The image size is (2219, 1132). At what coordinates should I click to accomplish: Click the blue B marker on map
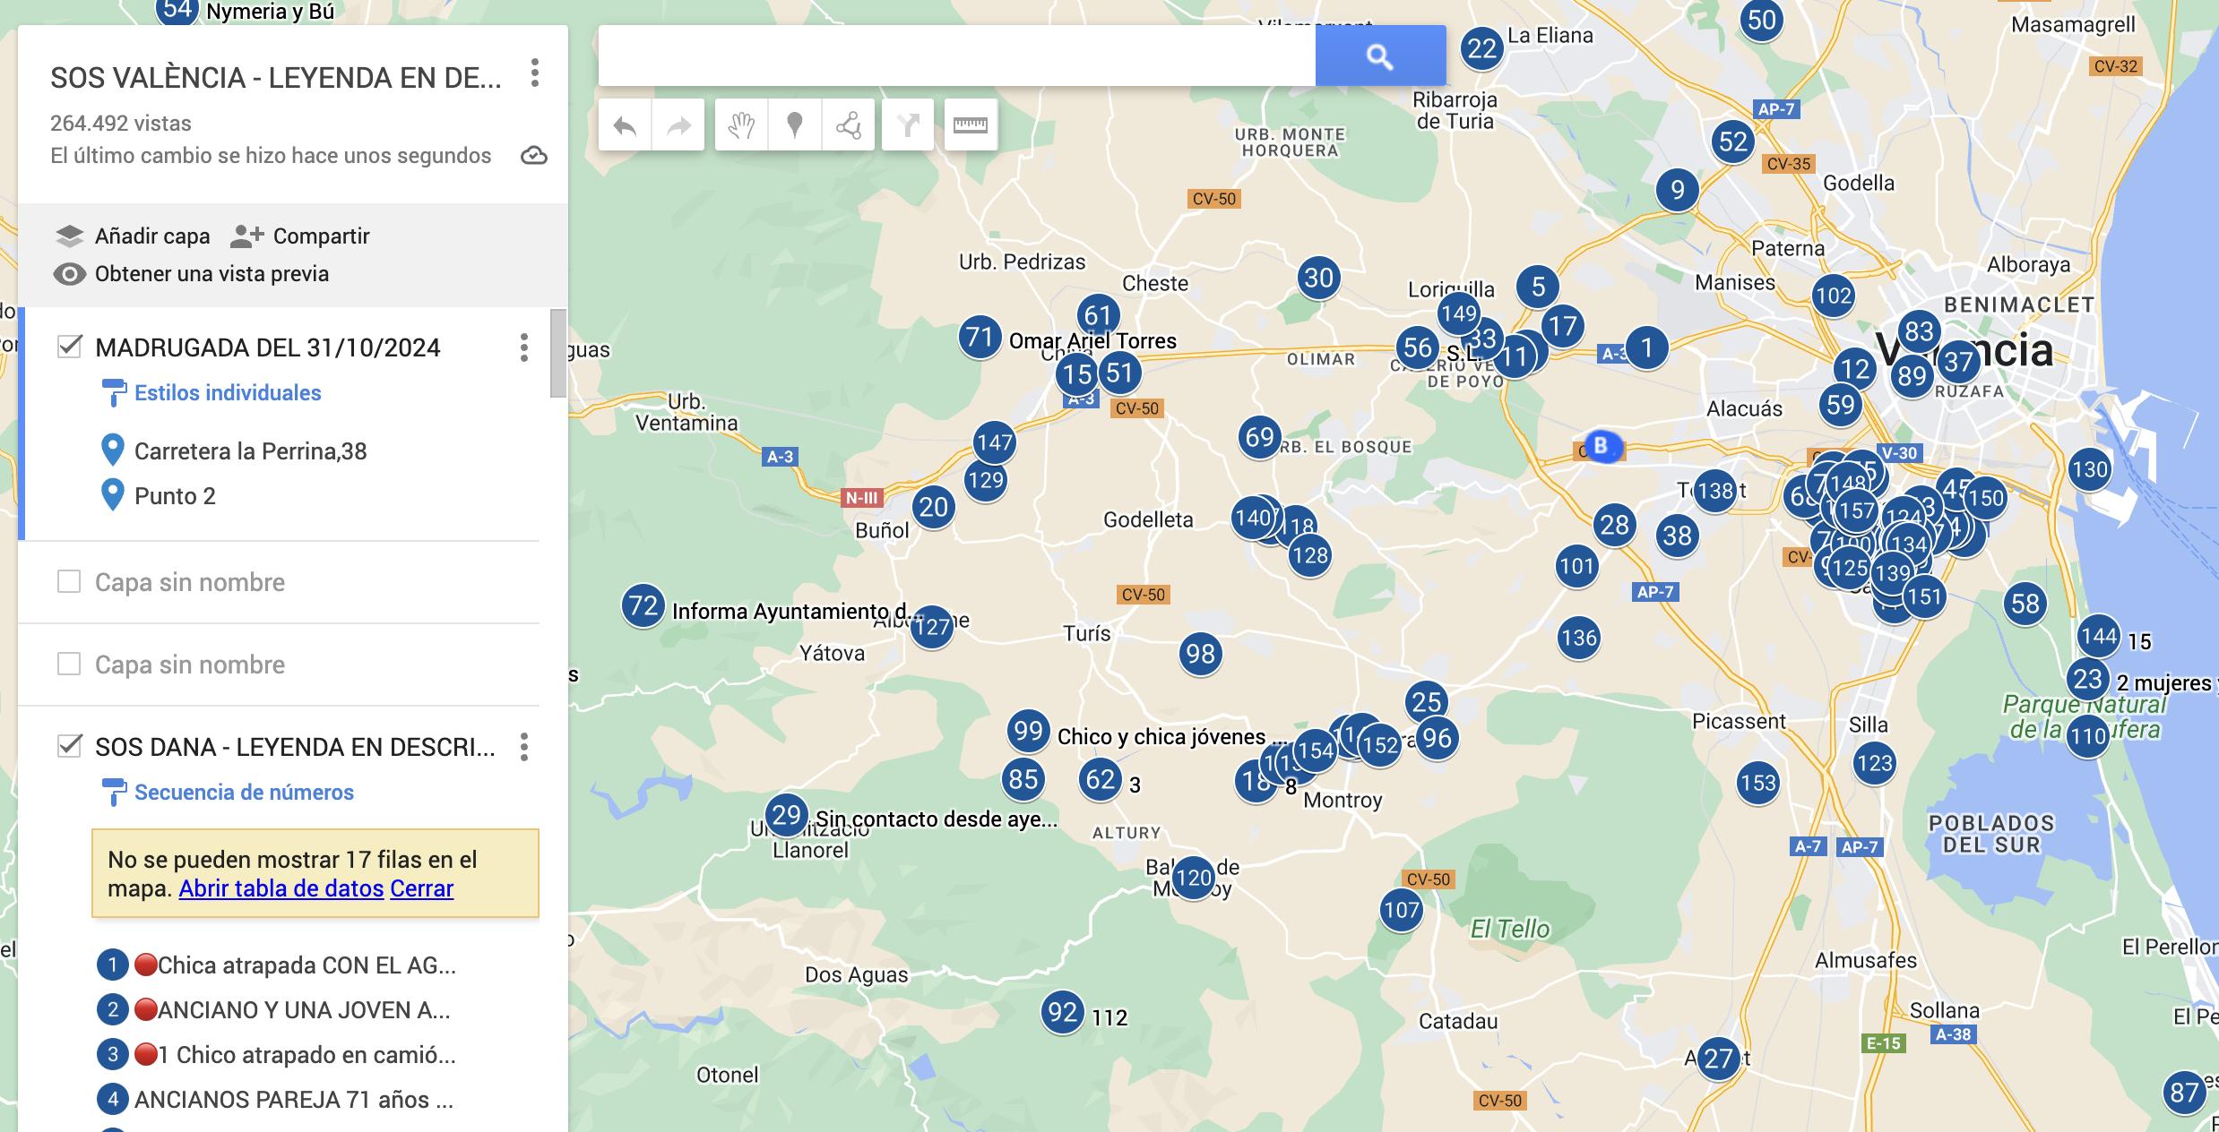coord(1602,446)
